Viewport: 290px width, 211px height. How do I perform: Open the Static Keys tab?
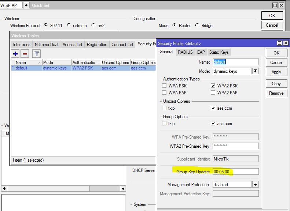(x=219, y=52)
